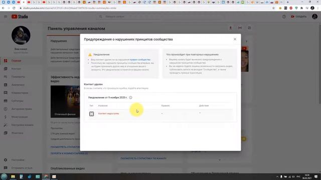Click the go live broadcast icon
Image resolution: width=321 pixels, height=180 pixels.
tap(240, 28)
